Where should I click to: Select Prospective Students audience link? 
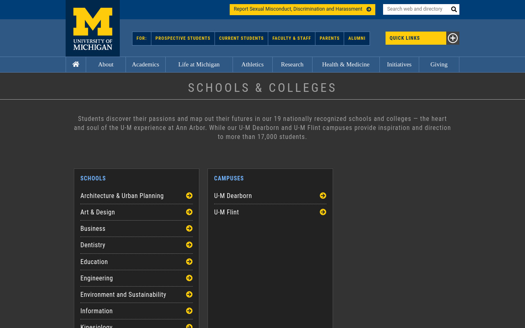pyautogui.click(x=183, y=39)
